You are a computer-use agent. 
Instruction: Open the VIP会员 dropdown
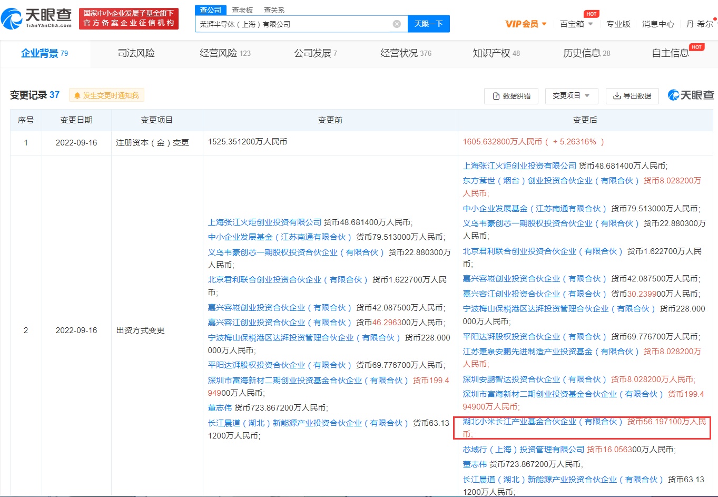pyautogui.click(x=526, y=24)
